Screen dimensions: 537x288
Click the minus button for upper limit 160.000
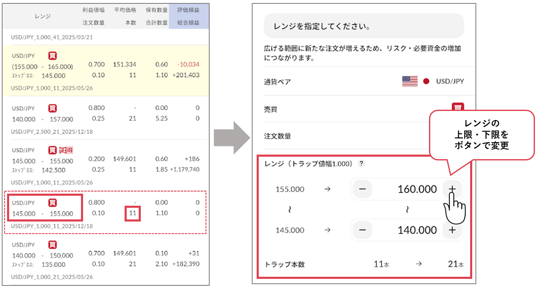point(362,189)
